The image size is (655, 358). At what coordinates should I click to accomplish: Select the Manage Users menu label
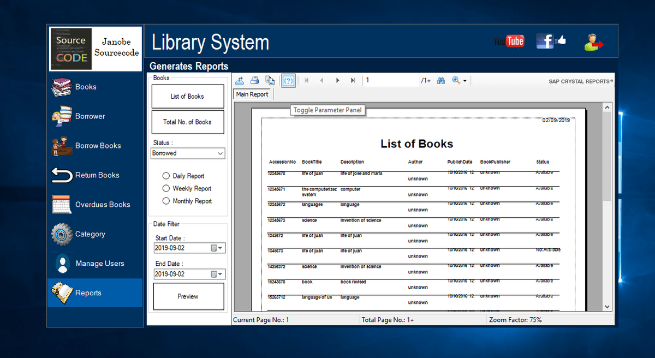pyautogui.click(x=100, y=264)
